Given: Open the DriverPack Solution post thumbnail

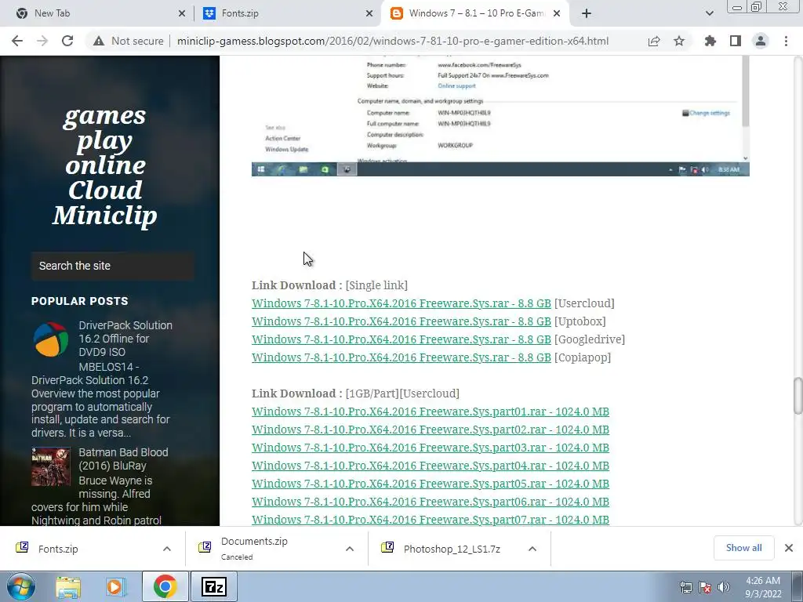Looking at the screenshot, I should (x=51, y=339).
